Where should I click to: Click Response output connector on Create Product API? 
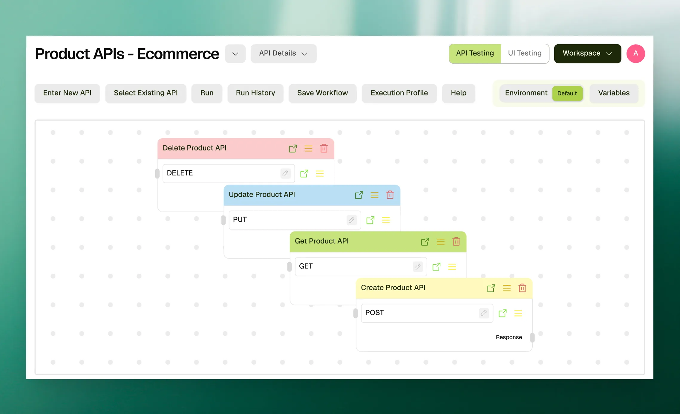pos(532,337)
